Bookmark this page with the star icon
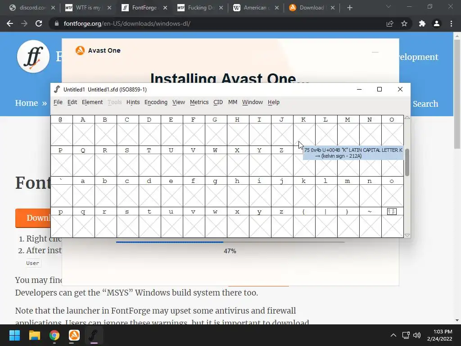Viewport: 461px width, 346px height. click(x=404, y=23)
